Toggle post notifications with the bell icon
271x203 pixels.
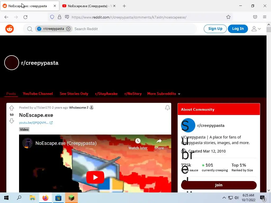[x=167, y=108]
